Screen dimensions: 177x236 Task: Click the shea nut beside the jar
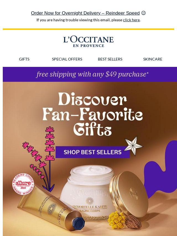(133, 222)
